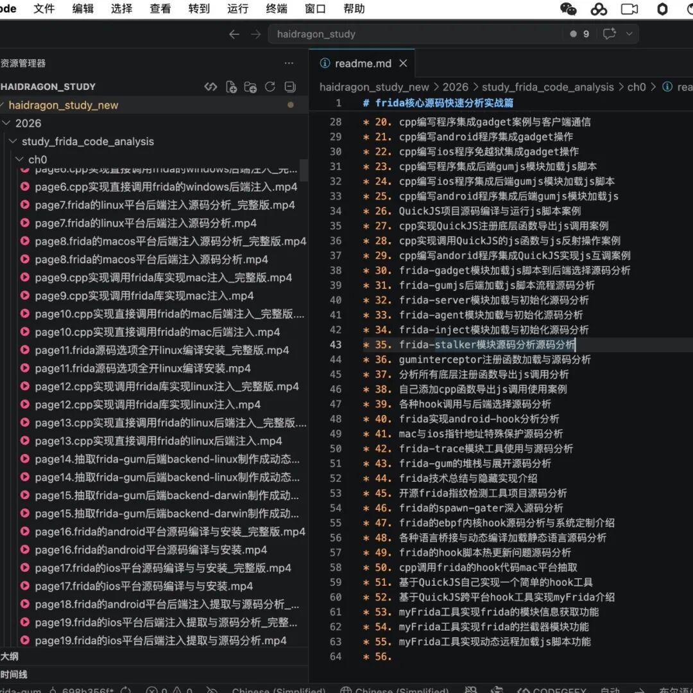The height and width of the screenshot is (693, 693).
Task: Click study_frida_code_analysis breadcrumb
Action: tap(547, 87)
